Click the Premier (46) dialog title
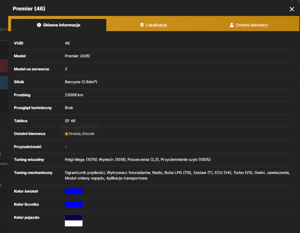This screenshot has height=233, width=300. [x=29, y=9]
